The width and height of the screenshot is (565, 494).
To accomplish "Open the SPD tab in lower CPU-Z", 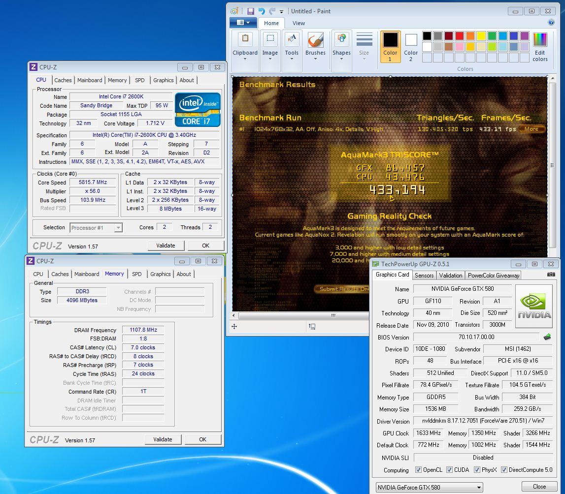I will pyautogui.click(x=136, y=274).
